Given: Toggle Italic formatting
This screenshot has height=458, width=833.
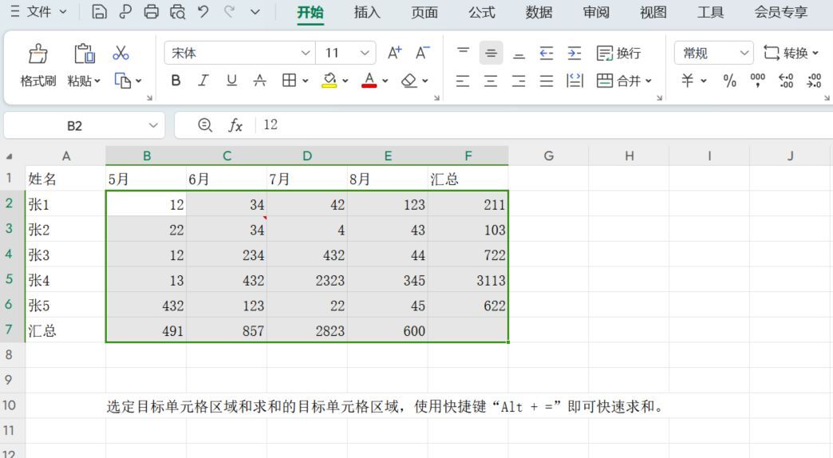Looking at the screenshot, I should click(x=203, y=81).
